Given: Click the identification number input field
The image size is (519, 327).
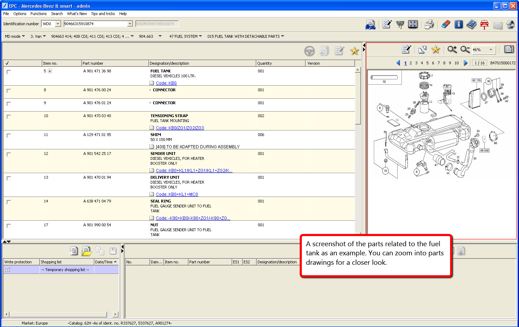Looking at the screenshot, I should pos(95,24).
